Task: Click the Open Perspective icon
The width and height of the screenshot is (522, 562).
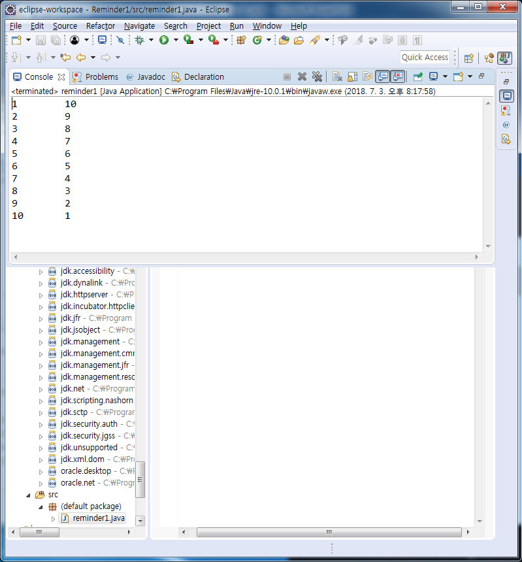Action: [468, 58]
